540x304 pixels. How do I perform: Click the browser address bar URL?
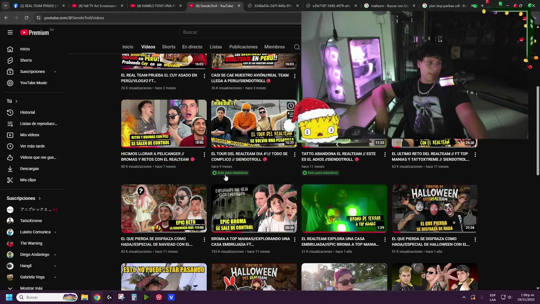click(x=74, y=18)
